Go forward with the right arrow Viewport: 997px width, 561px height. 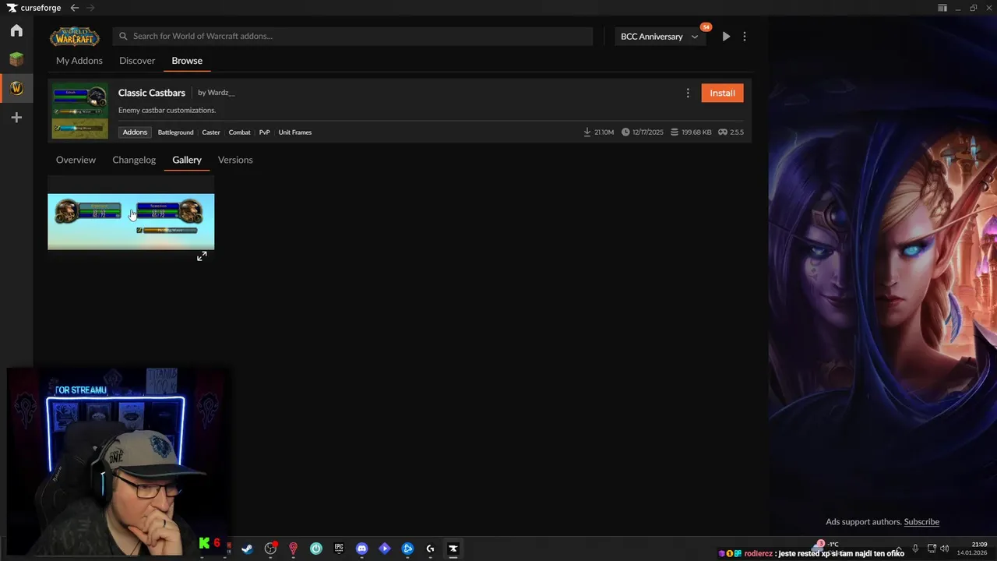pos(90,8)
